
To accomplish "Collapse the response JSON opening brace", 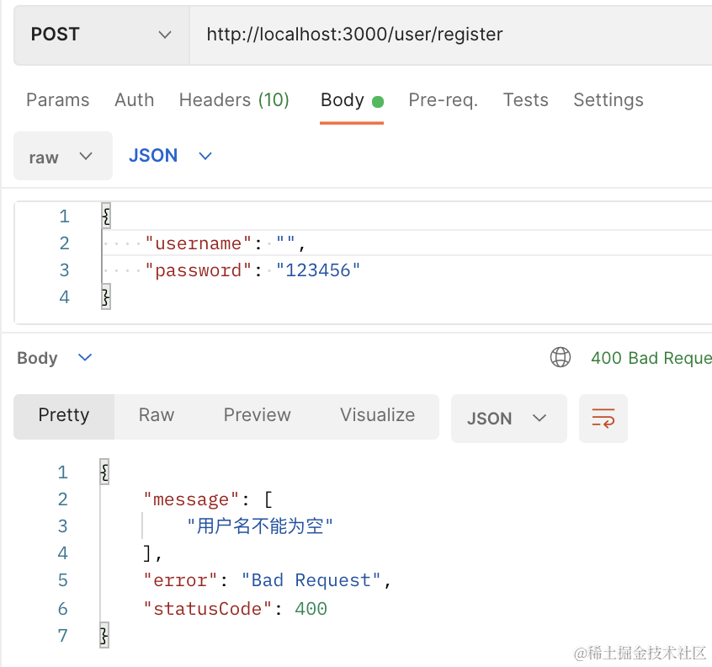I will point(104,472).
